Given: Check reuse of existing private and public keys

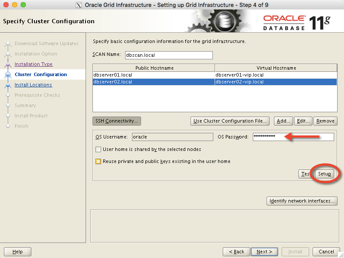Looking at the screenshot, I should pyautogui.click(x=98, y=161).
